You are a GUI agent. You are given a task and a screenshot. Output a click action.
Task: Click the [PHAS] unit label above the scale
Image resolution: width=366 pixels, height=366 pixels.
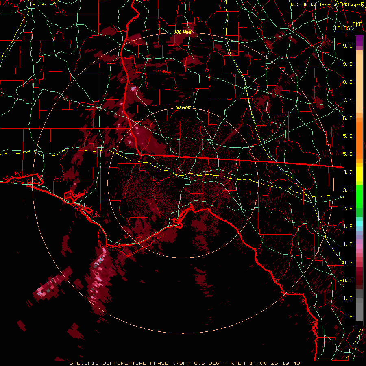[x=344, y=28]
